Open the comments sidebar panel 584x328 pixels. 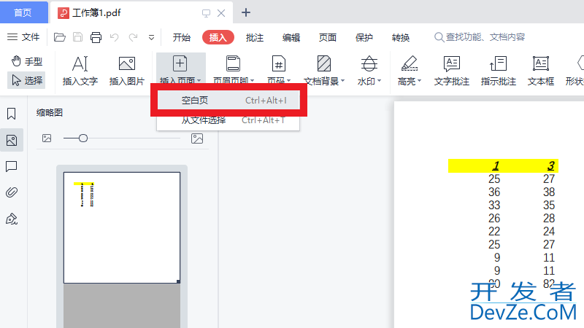pos(12,166)
